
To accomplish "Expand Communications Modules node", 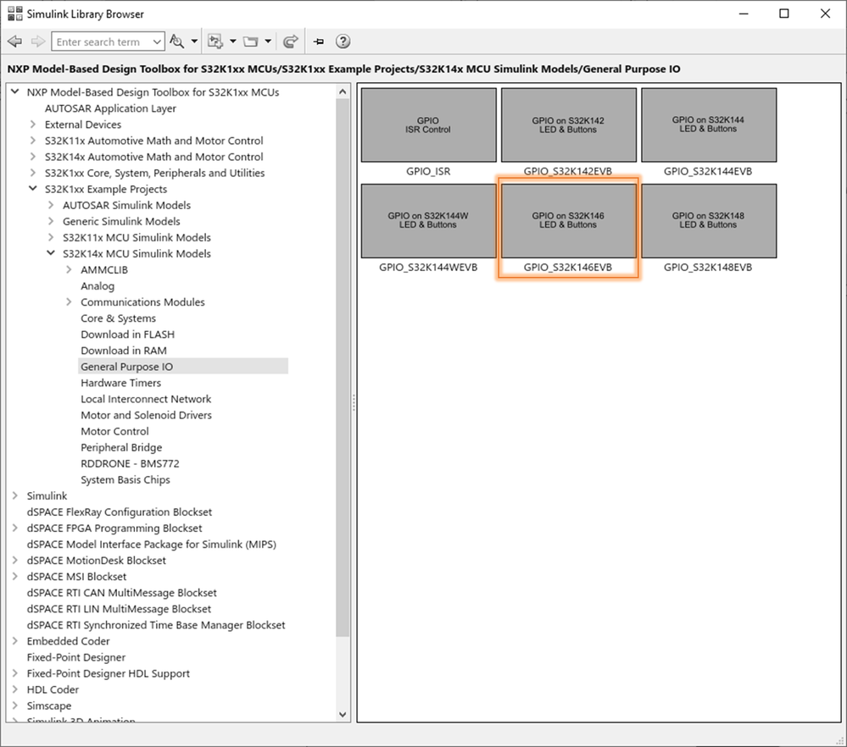I will click(69, 302).
